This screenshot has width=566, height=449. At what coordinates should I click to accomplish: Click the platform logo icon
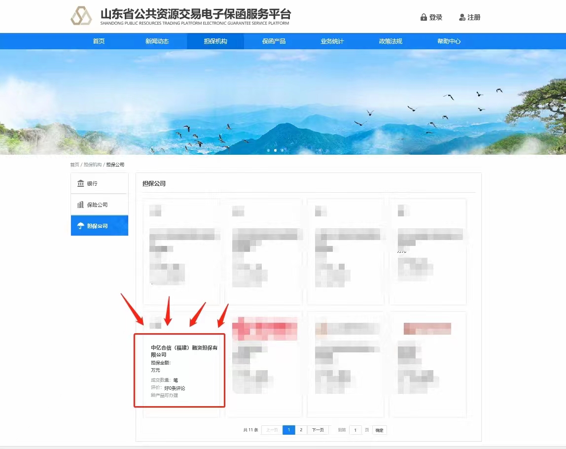pyautogui.click(x=81, y=16)
